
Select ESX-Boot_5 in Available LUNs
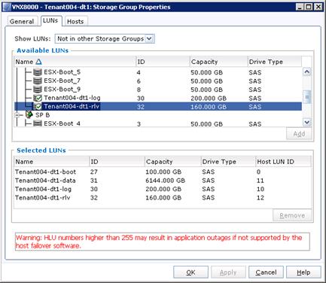[62, 72]
